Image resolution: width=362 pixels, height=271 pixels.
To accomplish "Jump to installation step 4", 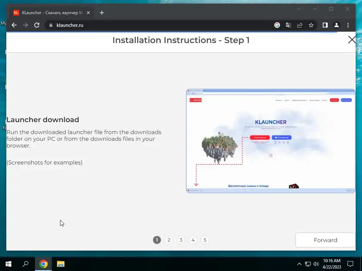I will point(193,240).
